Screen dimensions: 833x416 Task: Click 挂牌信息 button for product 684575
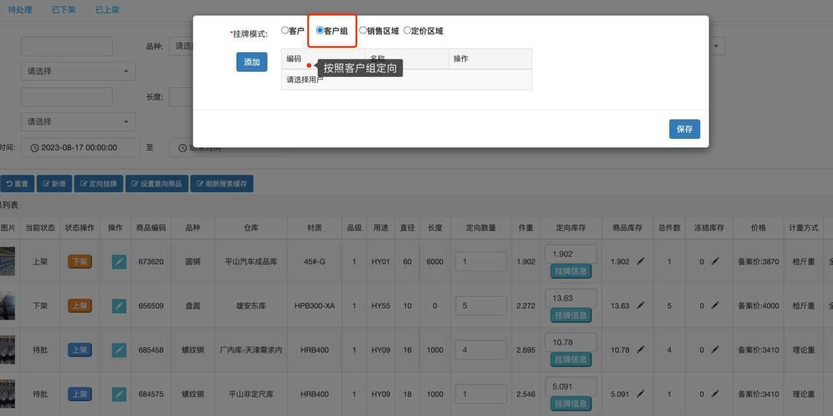[x=571, y=403]
